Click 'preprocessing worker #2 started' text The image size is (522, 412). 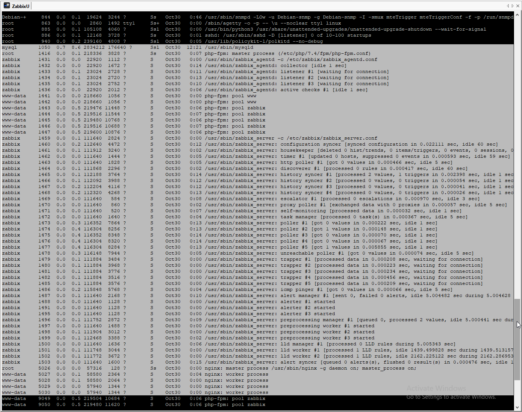click(327, 332)
